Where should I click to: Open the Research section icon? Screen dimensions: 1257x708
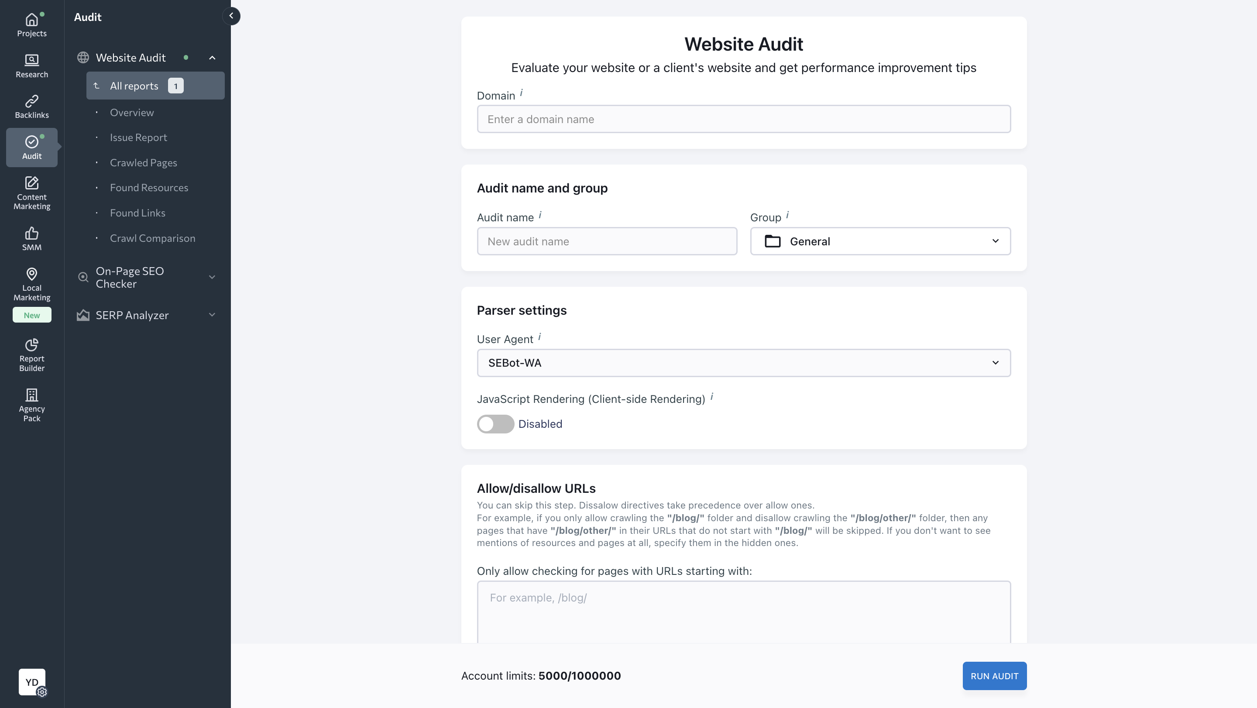tap(32, 60)
